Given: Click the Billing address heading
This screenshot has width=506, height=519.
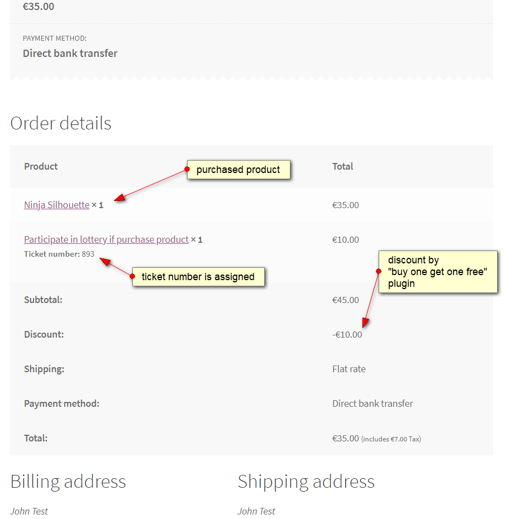Looking at the screenshot, I should coord(68,481).
